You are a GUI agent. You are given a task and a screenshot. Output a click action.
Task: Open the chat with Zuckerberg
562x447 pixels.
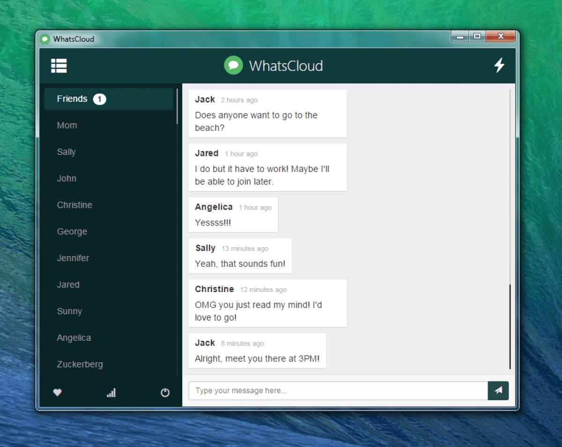tap(80, 364)
